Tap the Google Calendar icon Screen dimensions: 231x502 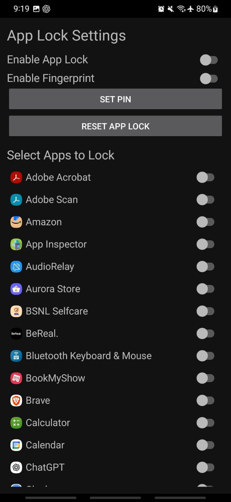coord(16,445)
